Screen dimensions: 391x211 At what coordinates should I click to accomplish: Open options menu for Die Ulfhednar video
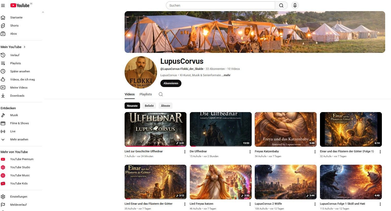[250, 152]
